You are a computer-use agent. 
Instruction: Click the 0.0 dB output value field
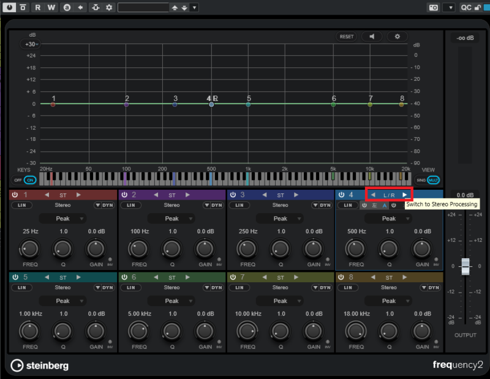[x=465, y=195]
